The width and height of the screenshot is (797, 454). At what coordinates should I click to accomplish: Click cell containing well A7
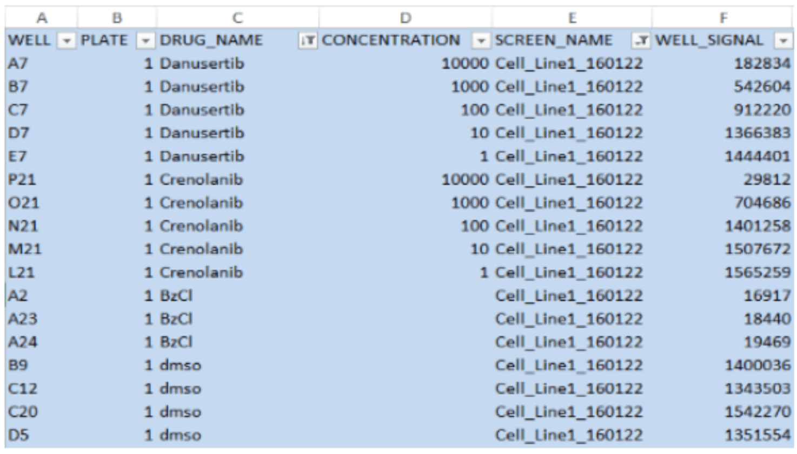click(x=18, y=64)
